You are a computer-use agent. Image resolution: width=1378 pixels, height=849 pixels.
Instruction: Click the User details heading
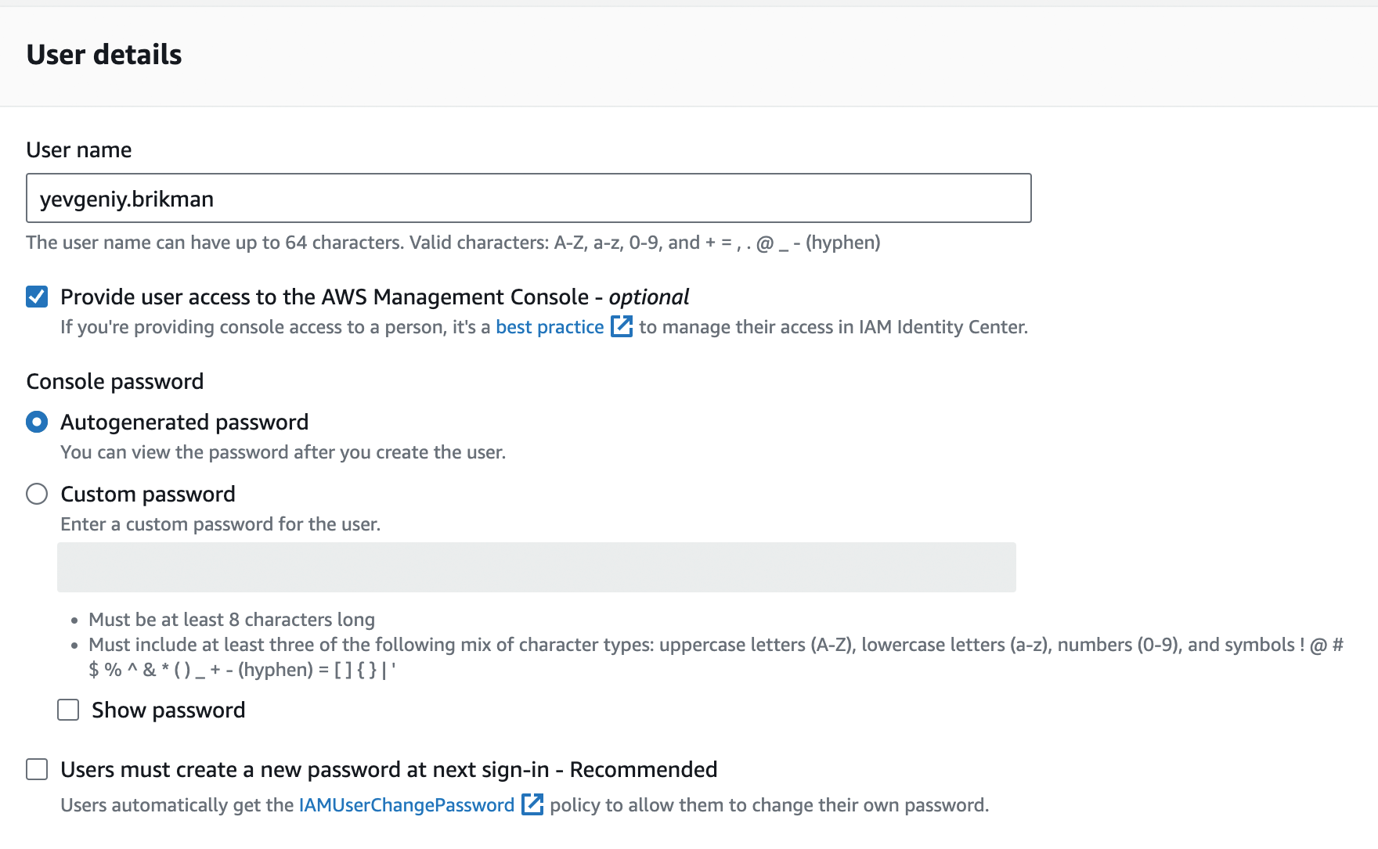pos(104,55)
